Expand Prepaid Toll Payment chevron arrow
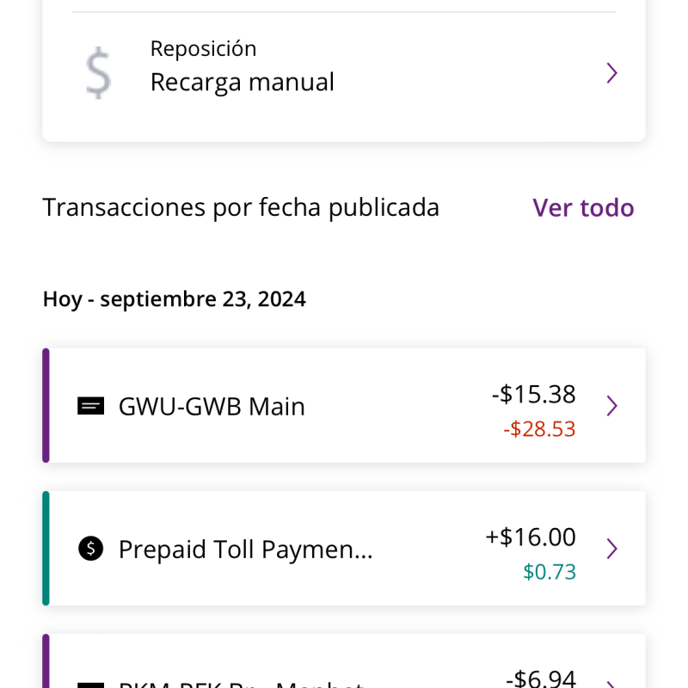Viewport: 688px width, 688px height. pos(611,549)
